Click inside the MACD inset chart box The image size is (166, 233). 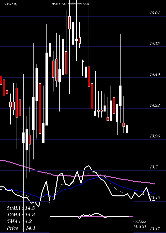pos(91,216)
